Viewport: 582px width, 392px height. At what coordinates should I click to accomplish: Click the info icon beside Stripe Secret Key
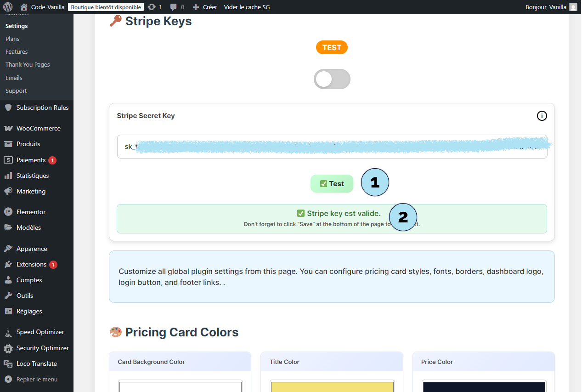pos(542,116)
